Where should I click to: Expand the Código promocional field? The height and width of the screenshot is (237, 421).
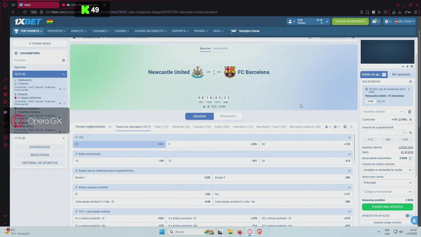pyautogui.click(x=387, y=192)
